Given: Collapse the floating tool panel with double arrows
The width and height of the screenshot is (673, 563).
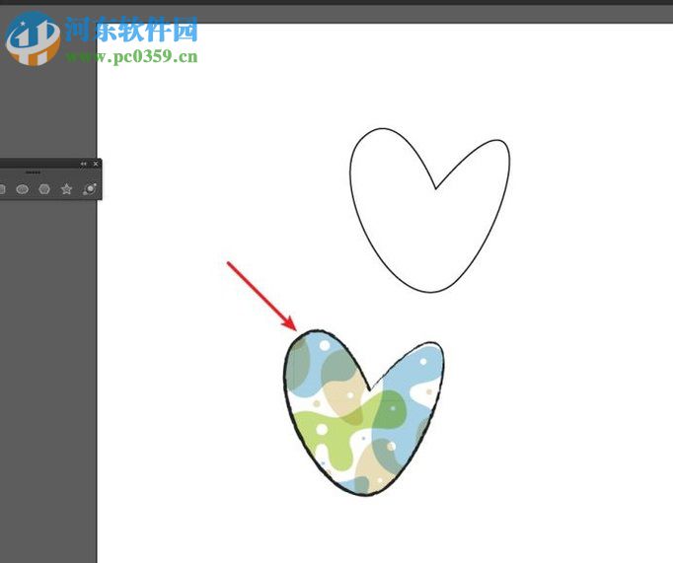Looking at the screenshot, I should (x=84, y=164).
